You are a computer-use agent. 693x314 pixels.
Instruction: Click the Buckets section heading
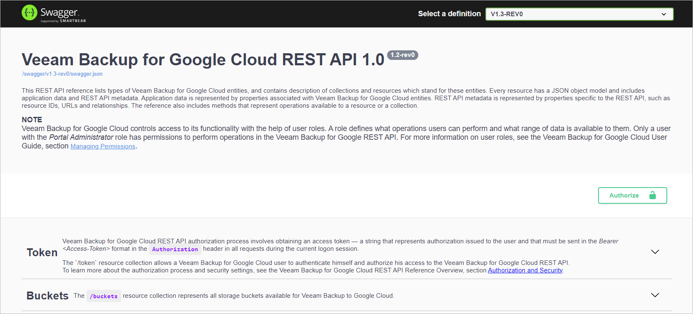[47, 296]
